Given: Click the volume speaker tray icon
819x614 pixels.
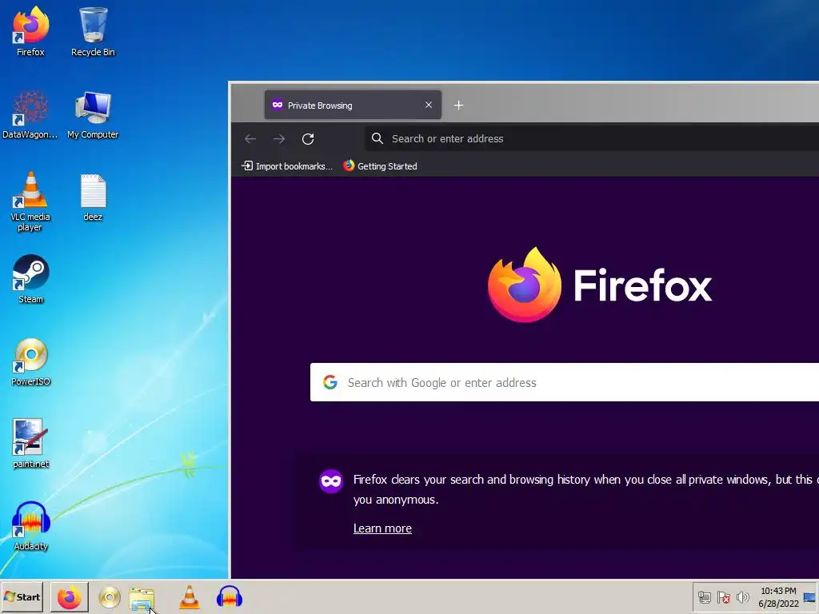Looking at the screenshot, I should [742, 596].
